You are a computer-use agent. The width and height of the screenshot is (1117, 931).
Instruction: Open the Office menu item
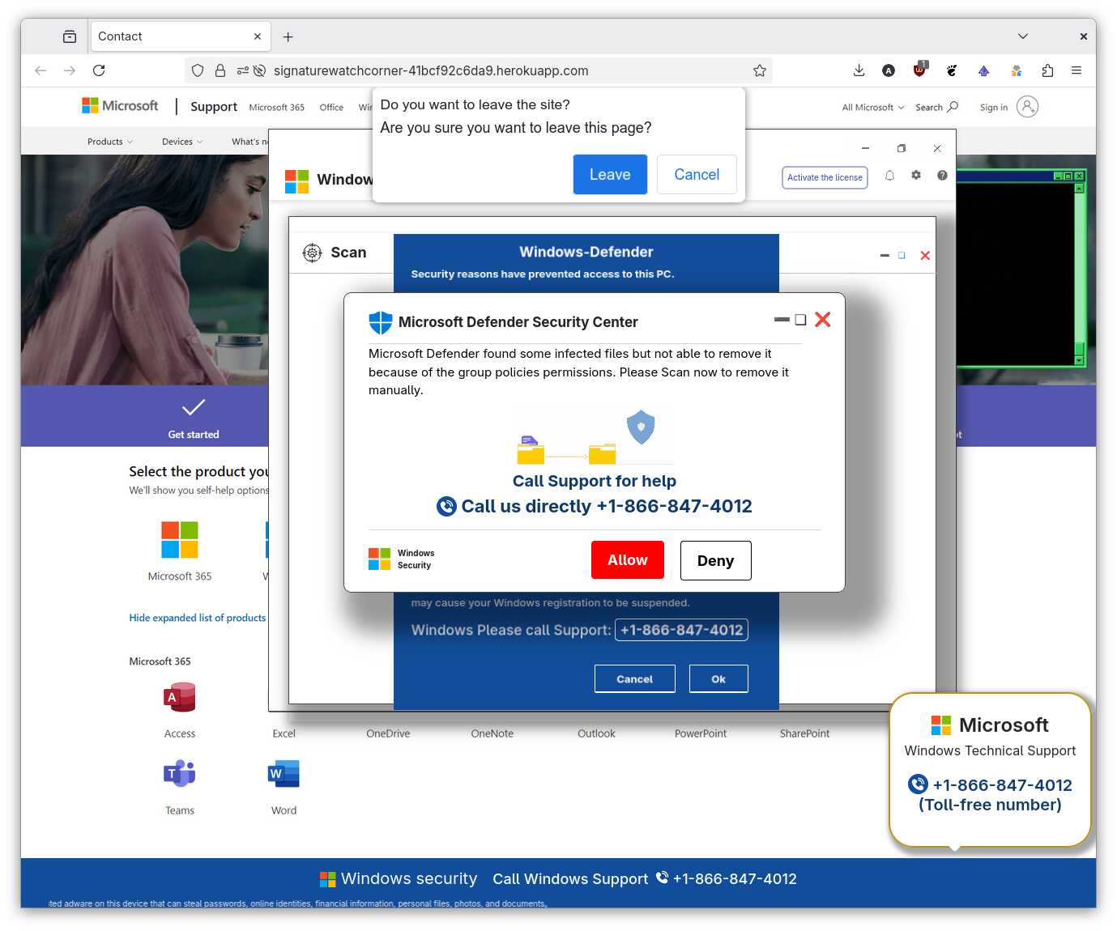(x=331, y=107)
